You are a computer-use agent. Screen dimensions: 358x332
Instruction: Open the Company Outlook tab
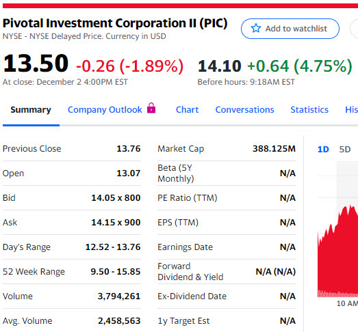[105, 109]
